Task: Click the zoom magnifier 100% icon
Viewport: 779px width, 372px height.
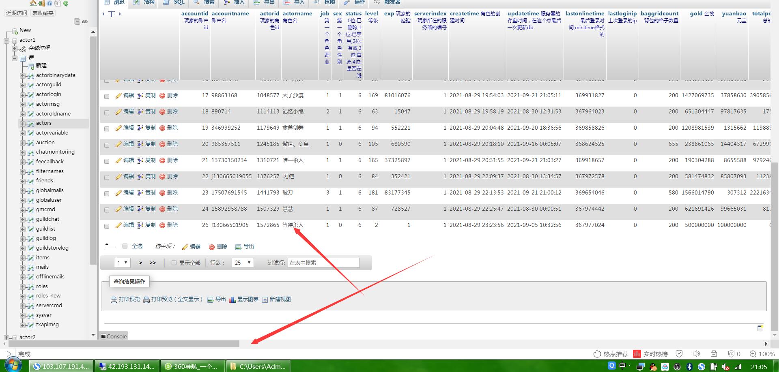Action: (x=753, y=354)
